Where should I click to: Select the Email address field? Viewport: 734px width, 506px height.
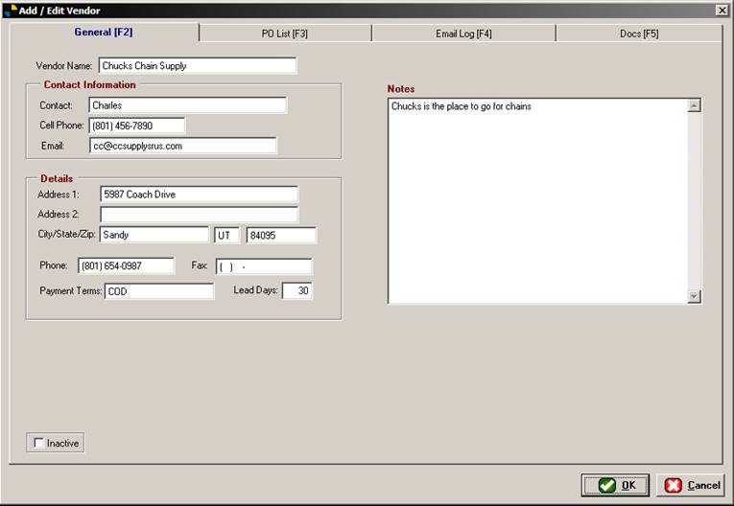182,146
